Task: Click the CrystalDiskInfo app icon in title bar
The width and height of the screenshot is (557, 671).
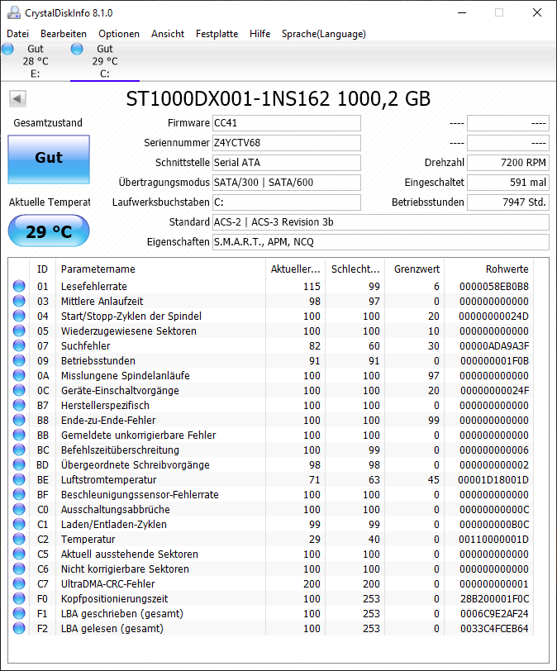Action: 14,13
